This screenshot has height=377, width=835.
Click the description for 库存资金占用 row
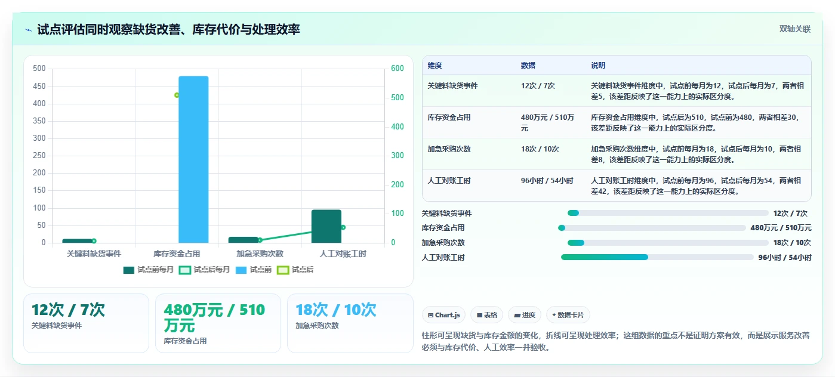(695, 122)
